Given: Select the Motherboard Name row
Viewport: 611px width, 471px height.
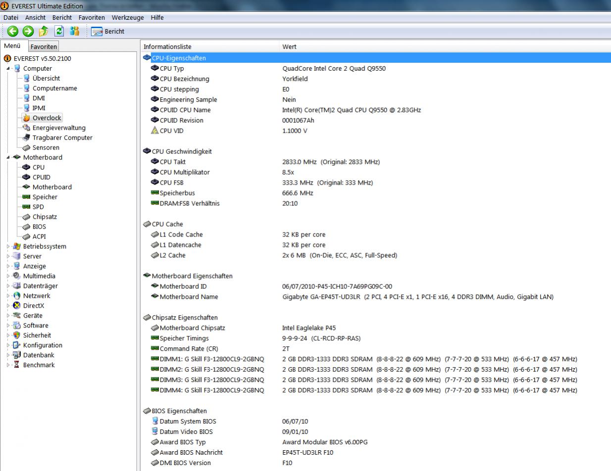Looking at the screenshot, I should tap(376, 297).
